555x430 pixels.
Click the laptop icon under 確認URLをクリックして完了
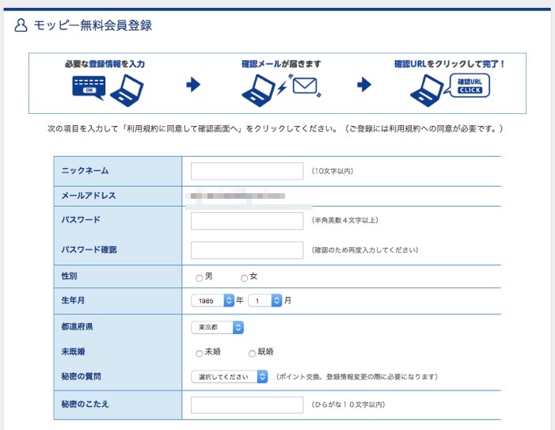[x=427, y=90]
